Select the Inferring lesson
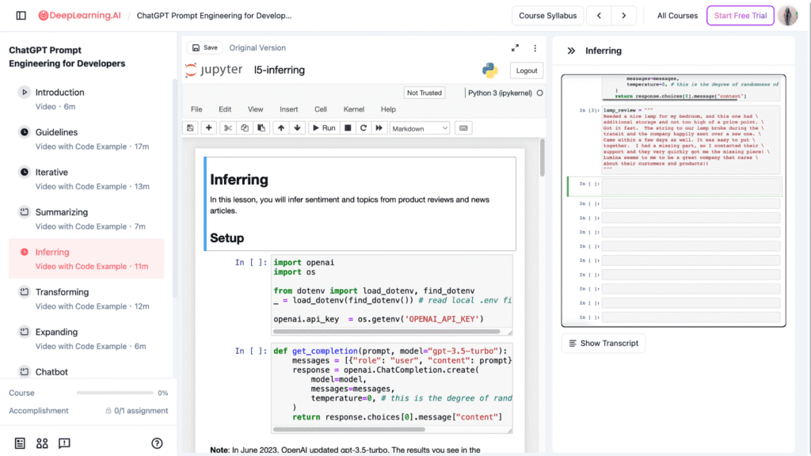Image resolution: width=811 pixels, height=456 pixels. point(86,259)
